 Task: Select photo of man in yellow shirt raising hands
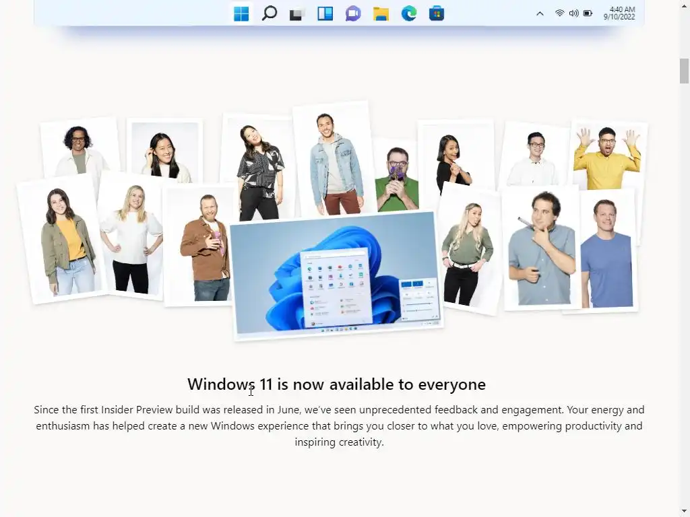coord(607,155)
